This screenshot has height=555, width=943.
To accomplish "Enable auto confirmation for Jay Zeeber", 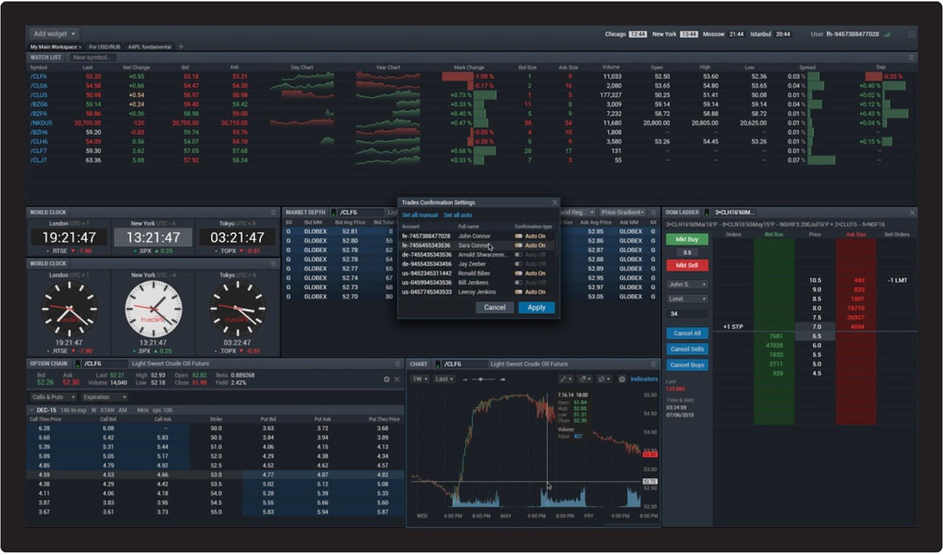I will [519, 264].
